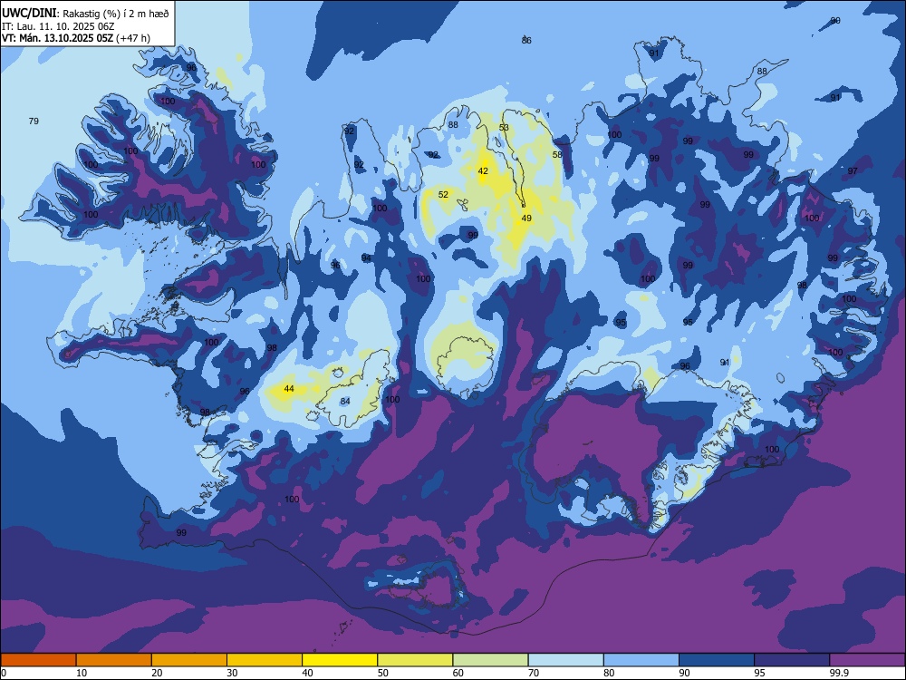Select the orange 10–20 legend color block
Image resolution: width=906 pixels, height=680 pixels.
[114, 660]
